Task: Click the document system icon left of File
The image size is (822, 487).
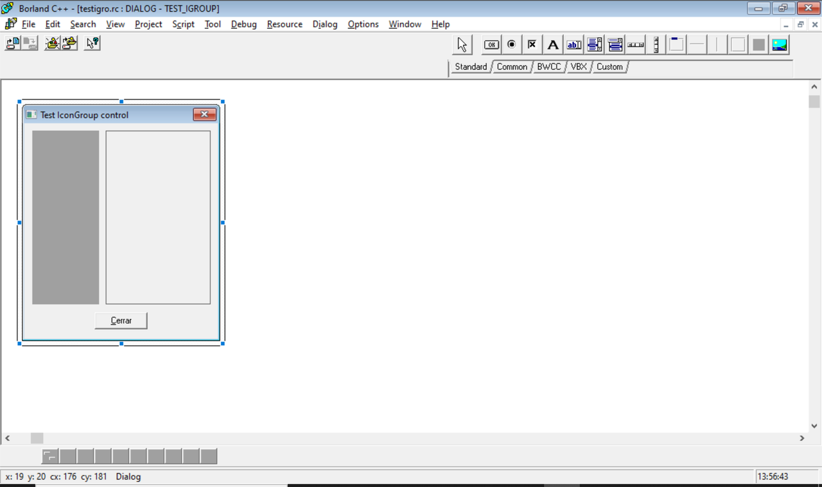Action: coord(10,24)
